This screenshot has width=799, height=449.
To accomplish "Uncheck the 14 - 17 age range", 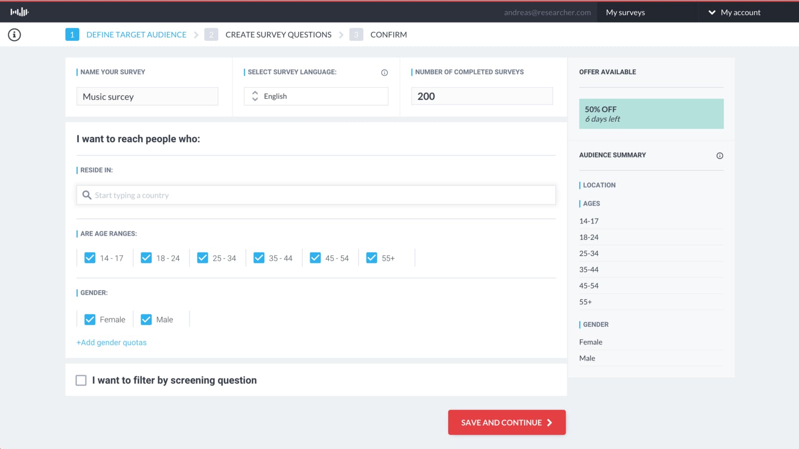I will pyautogui.click(x=90, y=258).
